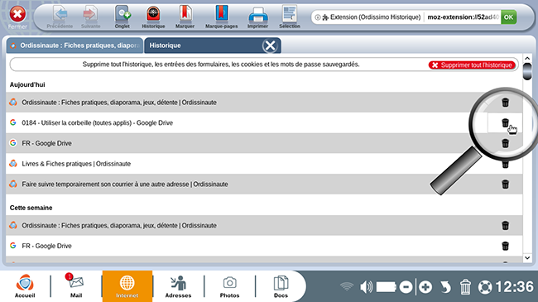Delete the FR - Google Drive entry under Aujourd'hui

tap(505, 143)
